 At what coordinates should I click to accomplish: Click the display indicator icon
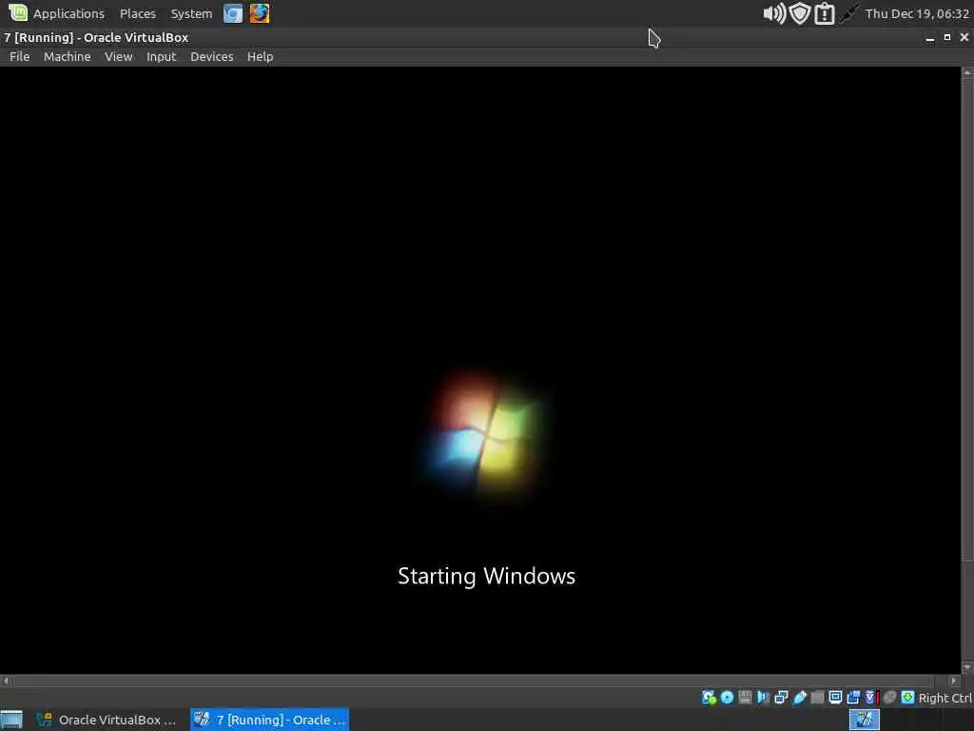pos(835,698)
